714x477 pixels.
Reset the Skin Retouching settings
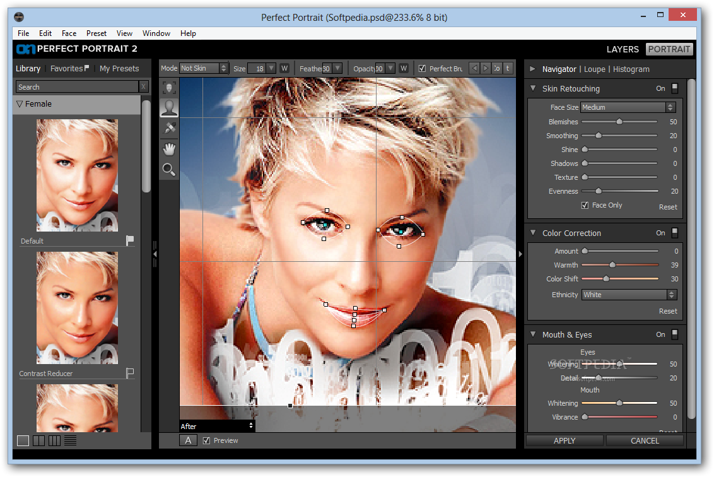pos(668,207)
